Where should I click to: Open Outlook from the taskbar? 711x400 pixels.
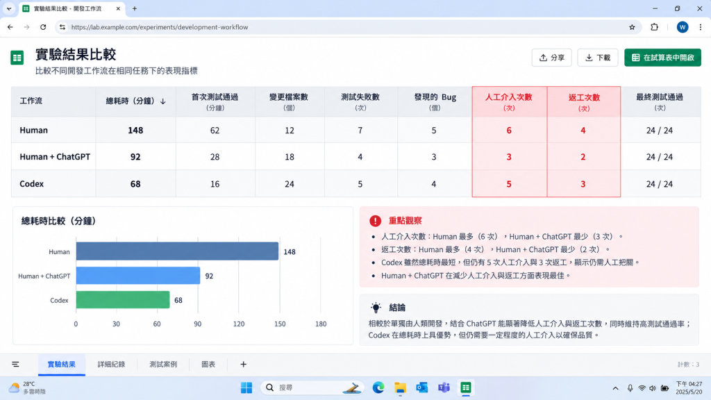click(422, 387)
